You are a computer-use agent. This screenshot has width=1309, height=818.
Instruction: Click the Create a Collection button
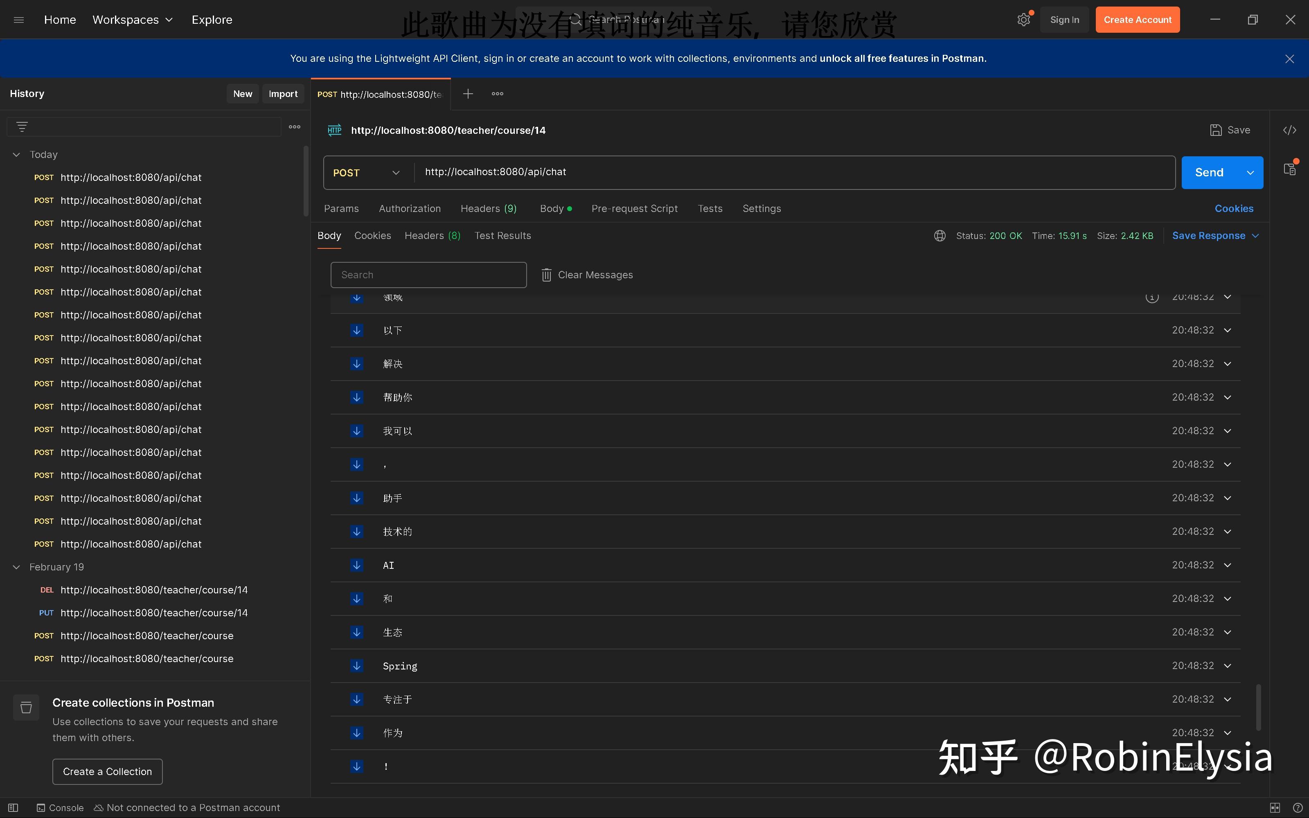(107, 771)
